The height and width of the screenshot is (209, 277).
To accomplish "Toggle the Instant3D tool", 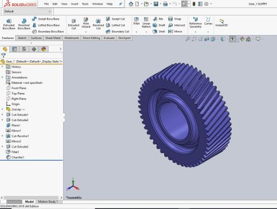I will [x=221, y=22].
